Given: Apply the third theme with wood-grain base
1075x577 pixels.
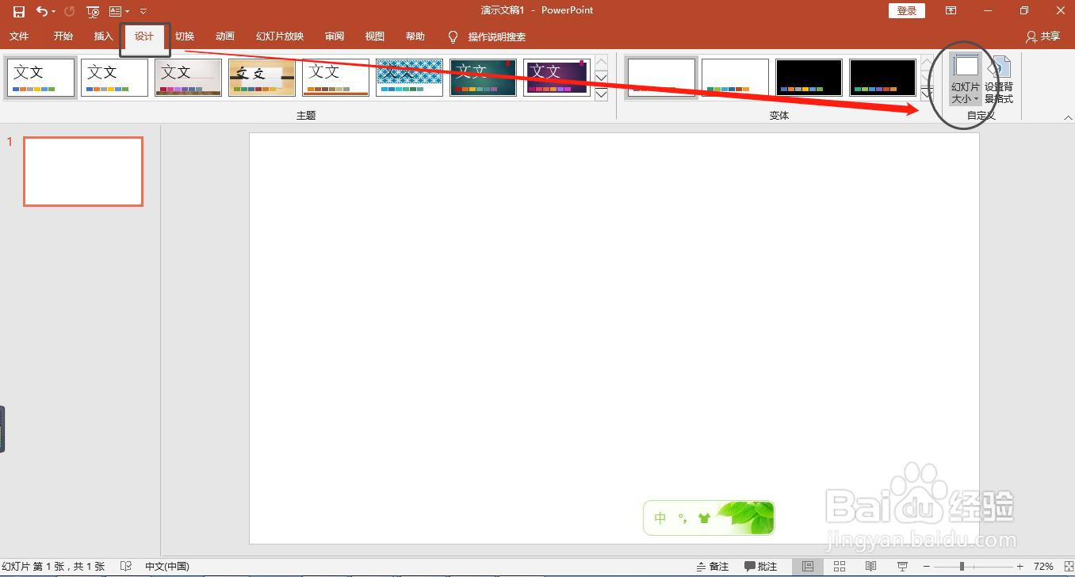Looking at the screenshot, I should pos(189,78).
